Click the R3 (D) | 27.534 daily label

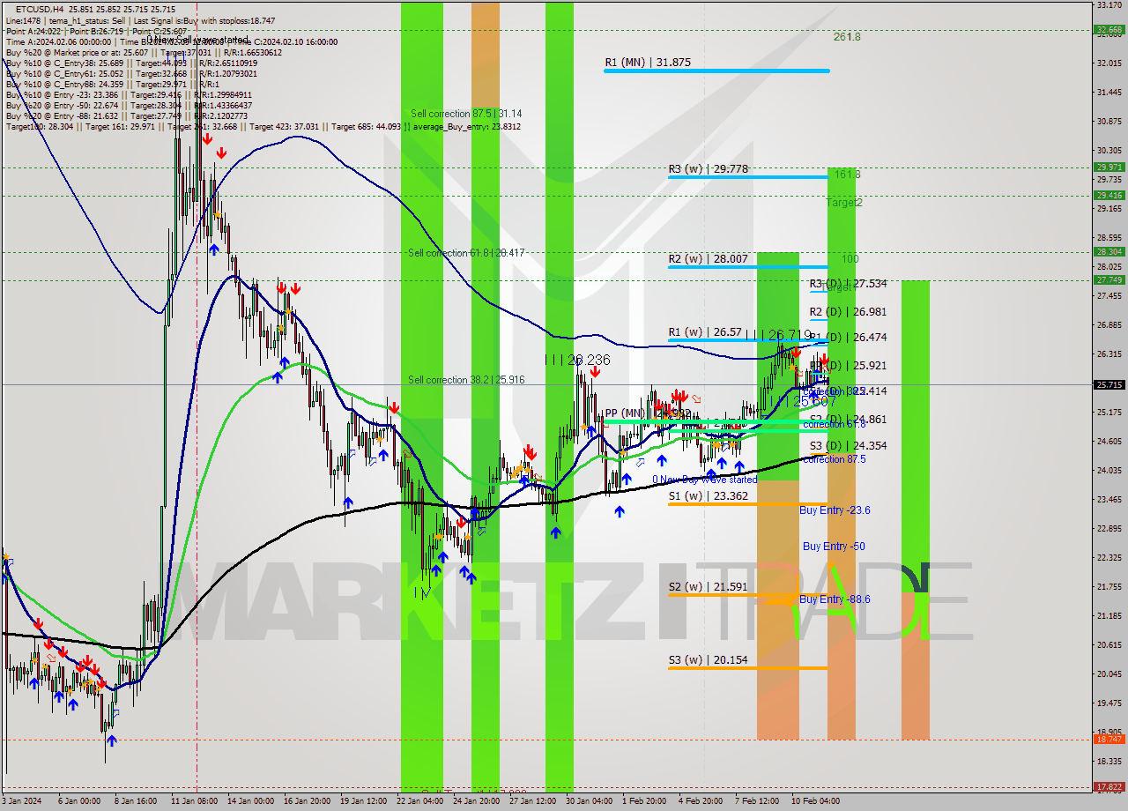point(848,284)
